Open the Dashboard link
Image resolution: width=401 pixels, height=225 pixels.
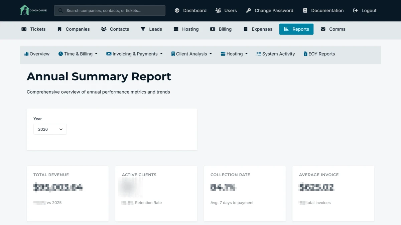click(x=190, y=11)
